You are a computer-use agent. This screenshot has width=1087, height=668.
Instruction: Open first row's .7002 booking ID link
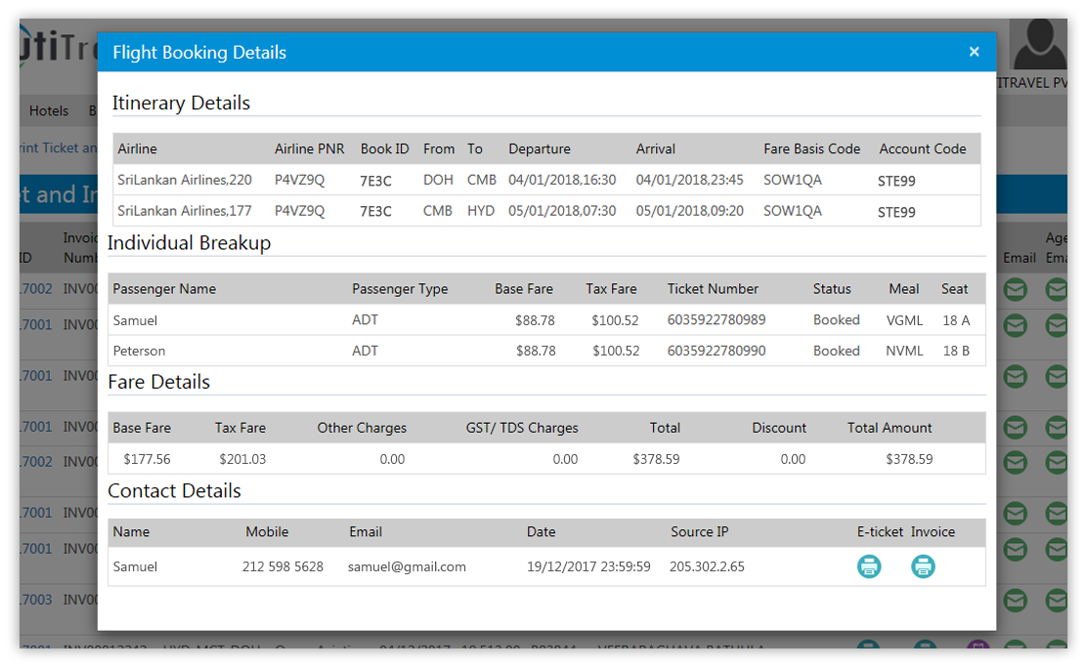(x=36, y=290)
